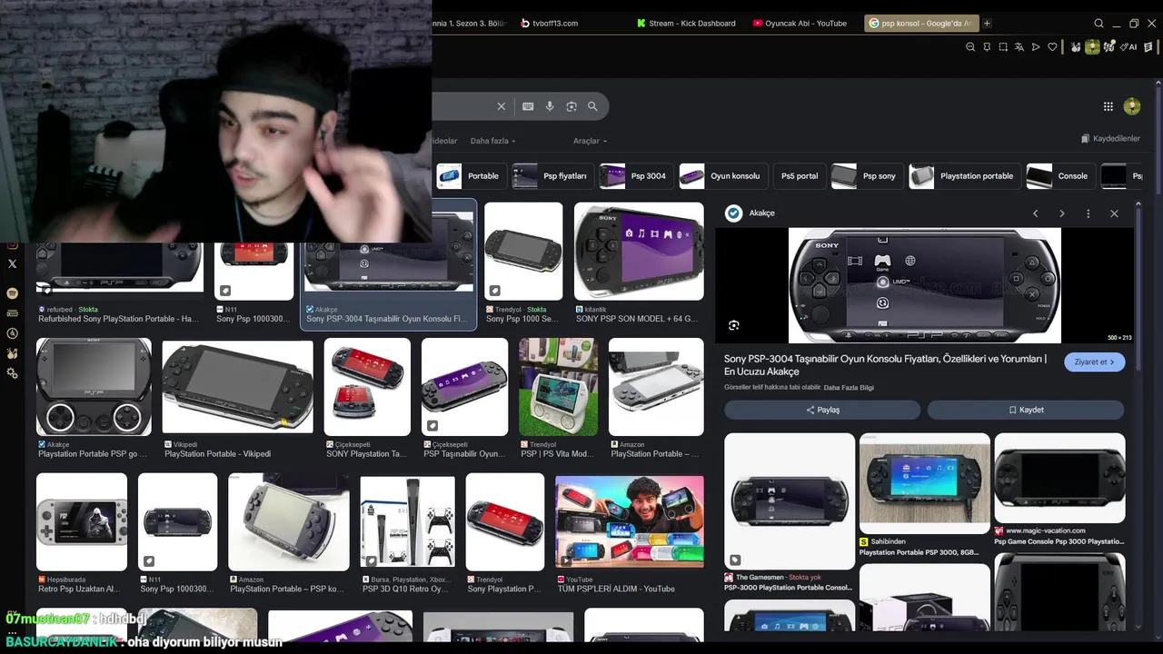Open the three-dot options menu in the preview panel

1088,213
